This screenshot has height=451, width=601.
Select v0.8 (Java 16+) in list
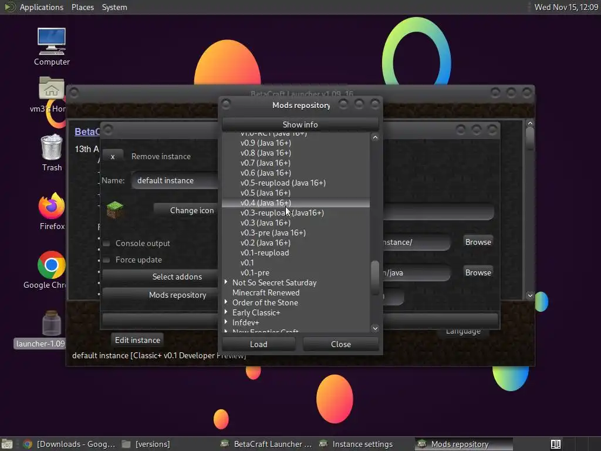pyautogui.click(x=266, y=153)
